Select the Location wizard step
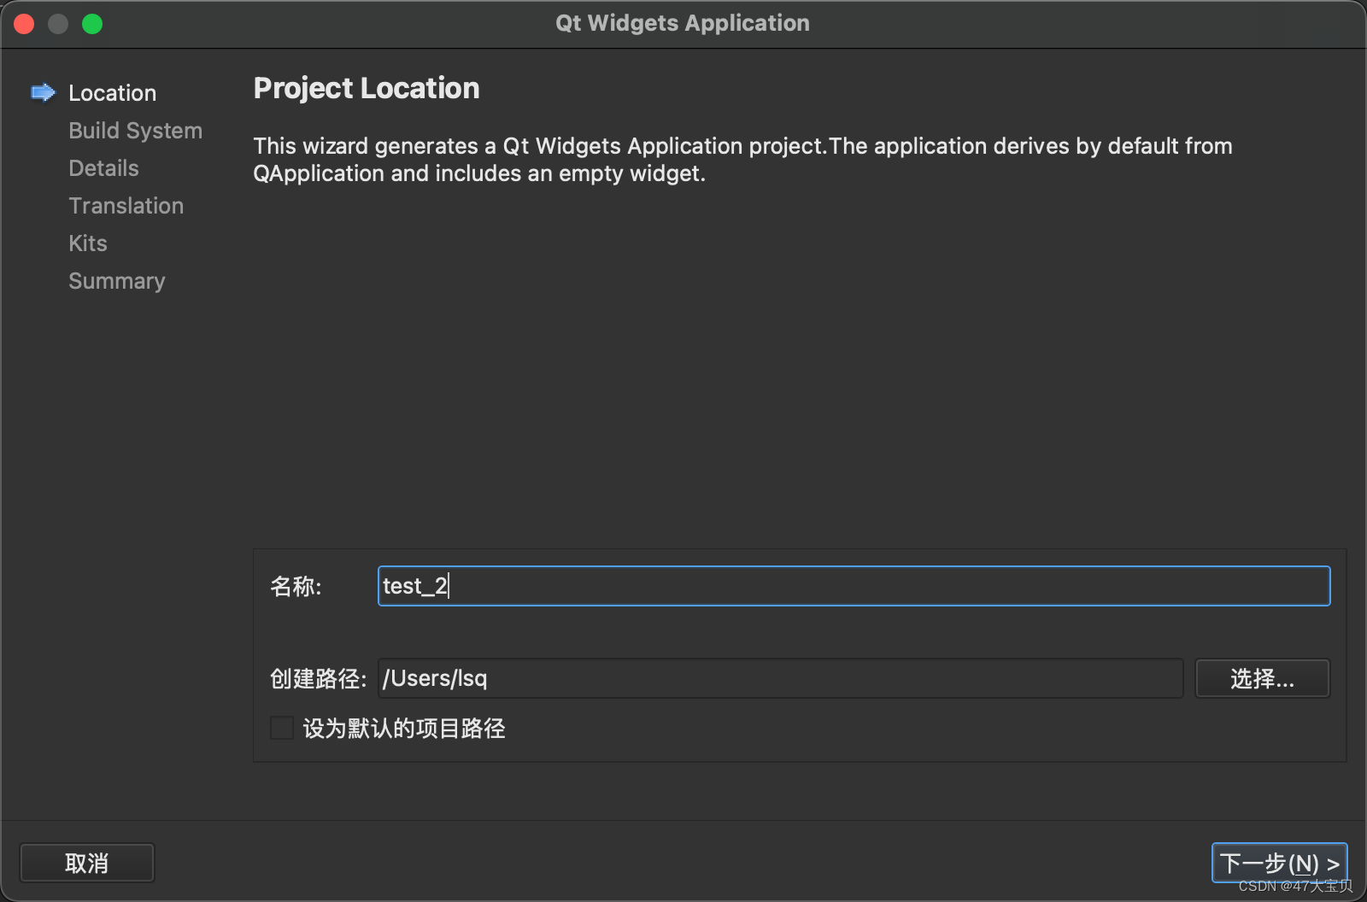This screenshot has height=902, width=1367. point(112,93)
